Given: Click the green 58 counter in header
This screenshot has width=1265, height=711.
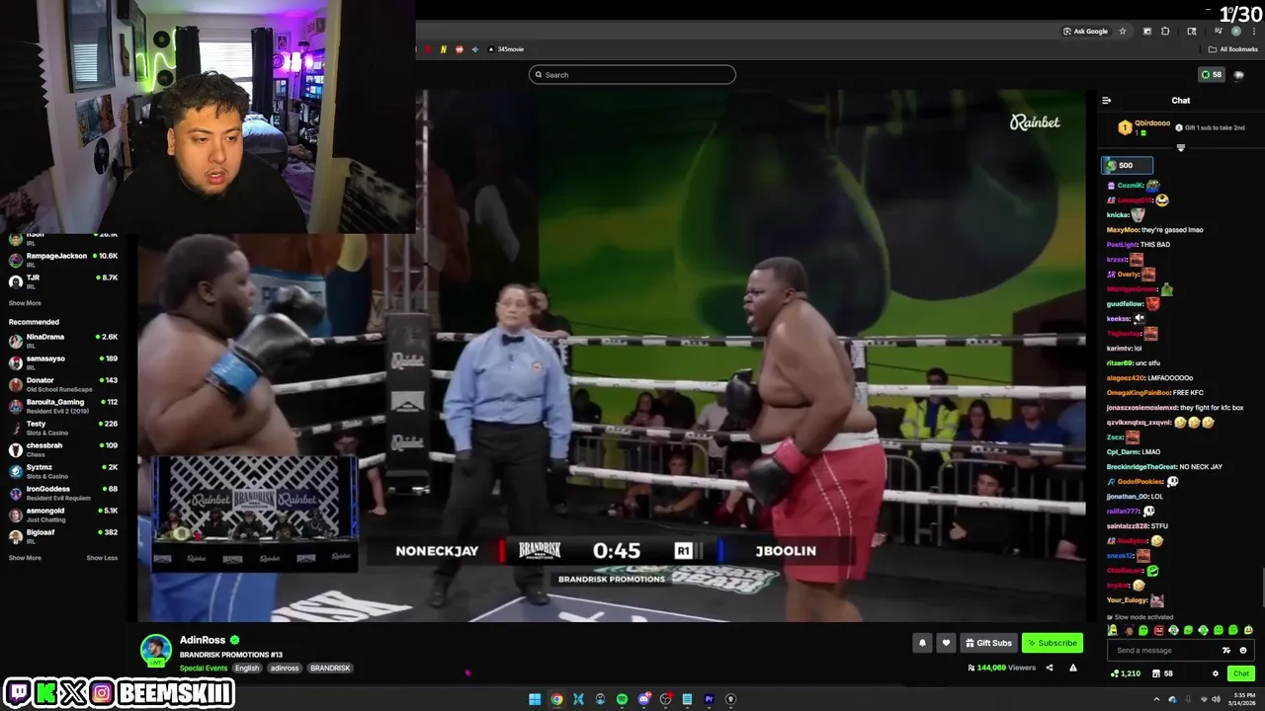Looking at the screenshot, I should tap(1211, 74).
